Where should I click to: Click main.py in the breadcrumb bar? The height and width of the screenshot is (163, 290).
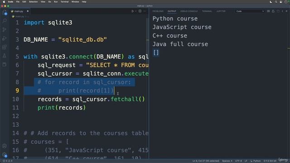click(x=19, y=16)
